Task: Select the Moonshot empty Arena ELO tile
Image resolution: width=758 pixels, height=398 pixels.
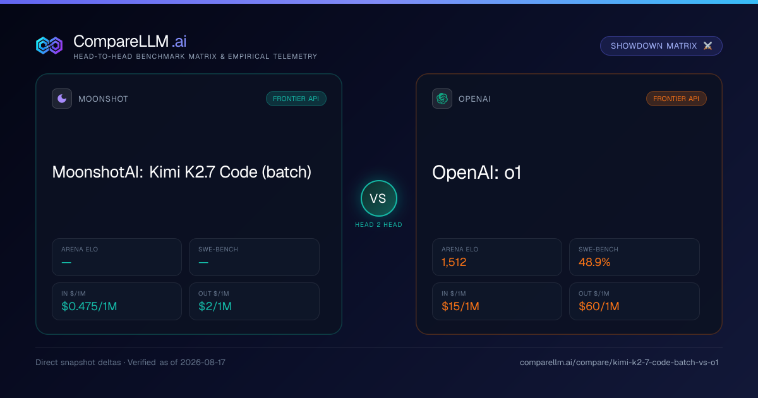Action: [x=117, y=257]
